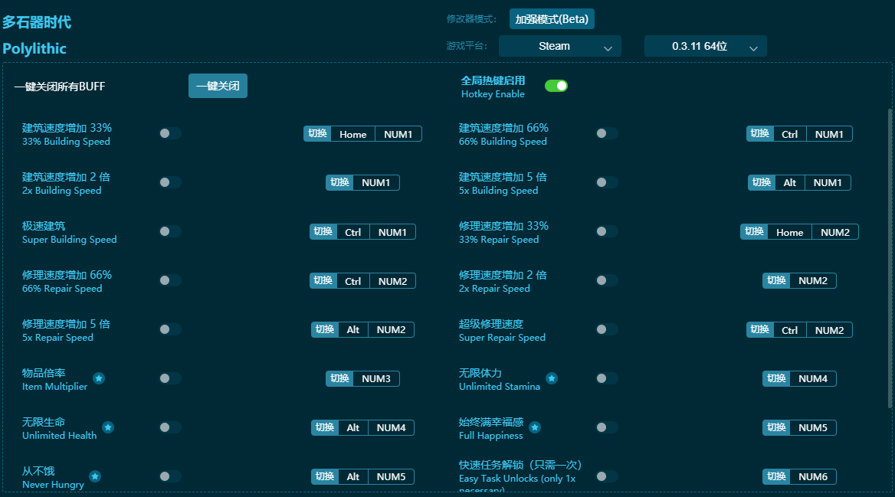The height and width of the screenshot is (497, 895).
Task: Open the Steam game platform dropdown
Action: pyautogui.click(x=559, y=46)
